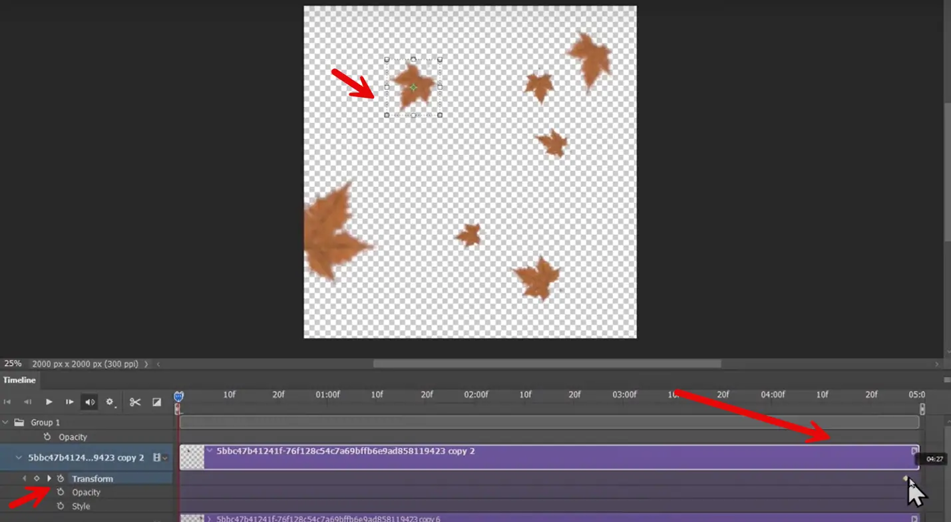Viewport: 951px width, 522px height.
Task: Select the Group 1 folder icon
Action: (19, 422)
